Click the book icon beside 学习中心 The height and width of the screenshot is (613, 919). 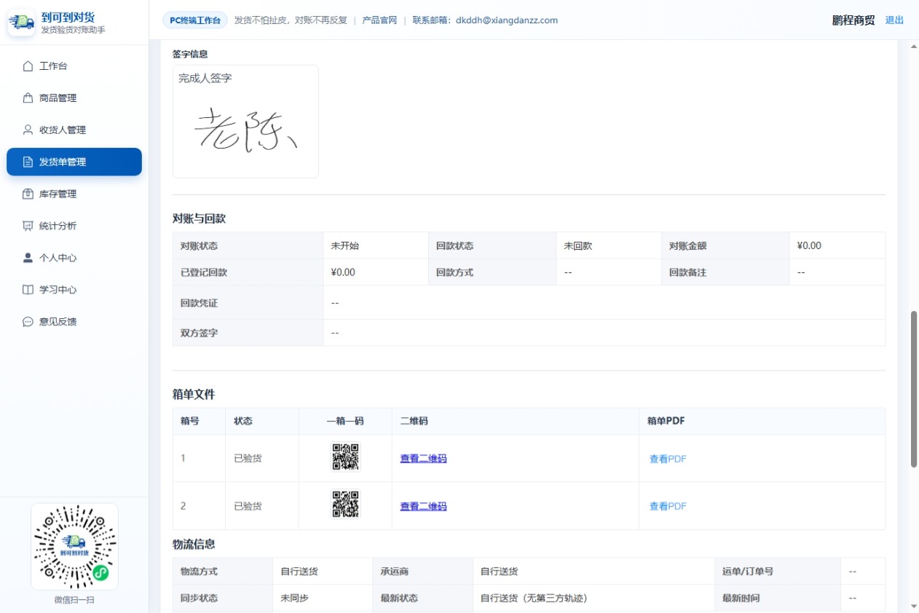[x=28, y=290]
